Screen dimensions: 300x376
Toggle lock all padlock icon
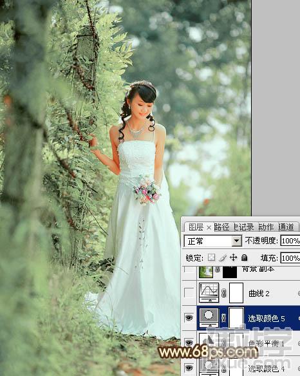[x=244, y=258]
